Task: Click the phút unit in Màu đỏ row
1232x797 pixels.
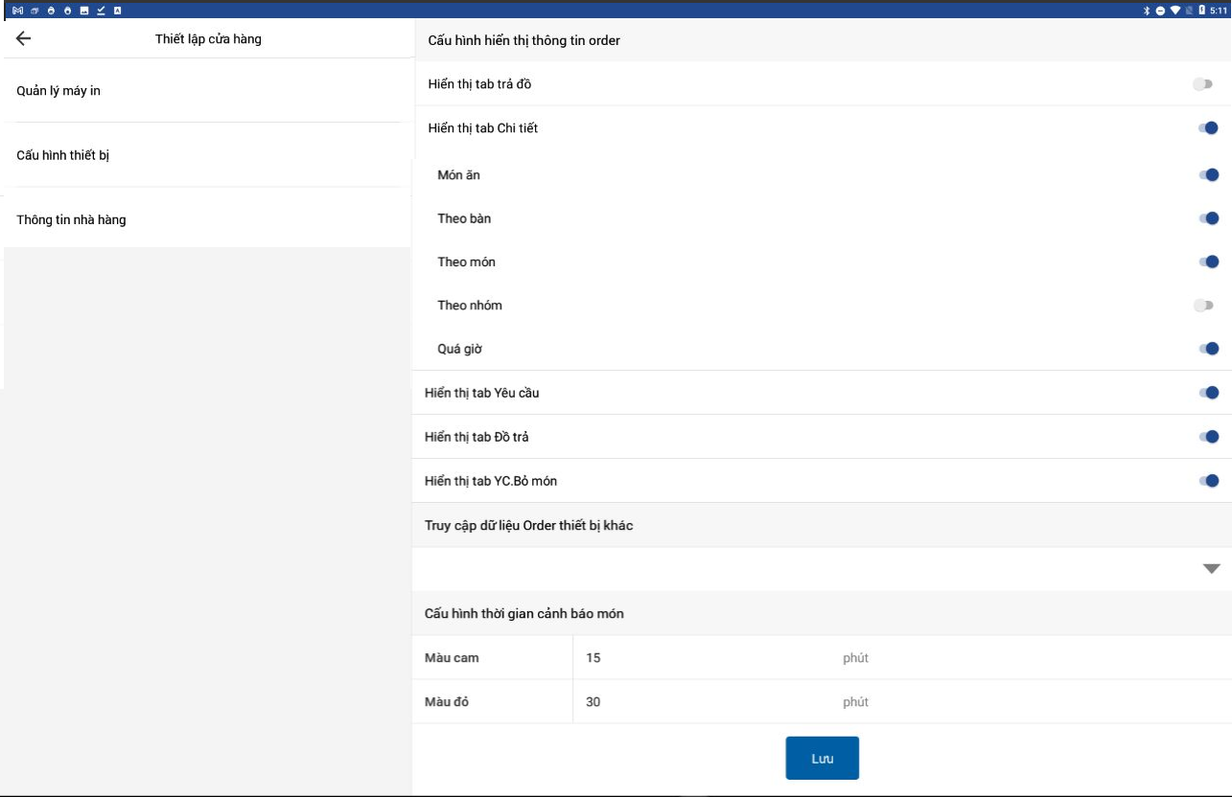Action: (x=855, y=702)
